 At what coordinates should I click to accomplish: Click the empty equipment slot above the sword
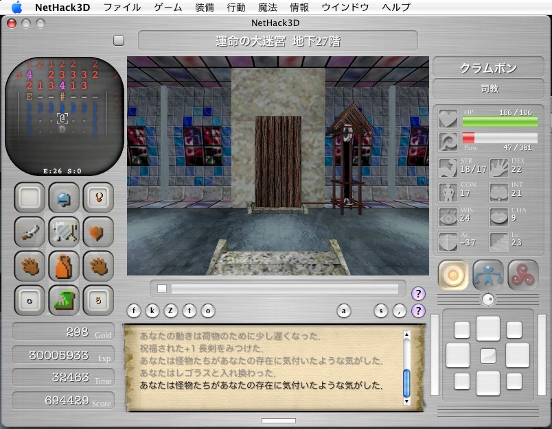30,197
